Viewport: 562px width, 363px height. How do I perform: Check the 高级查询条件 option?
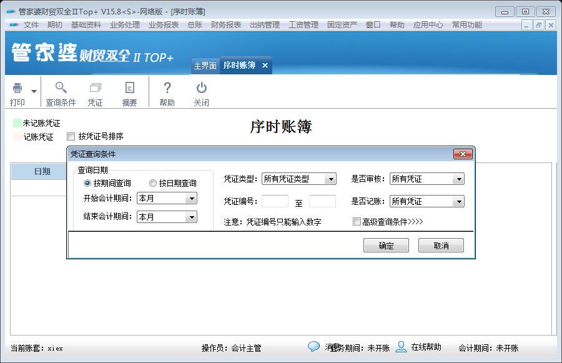[357, 222]
